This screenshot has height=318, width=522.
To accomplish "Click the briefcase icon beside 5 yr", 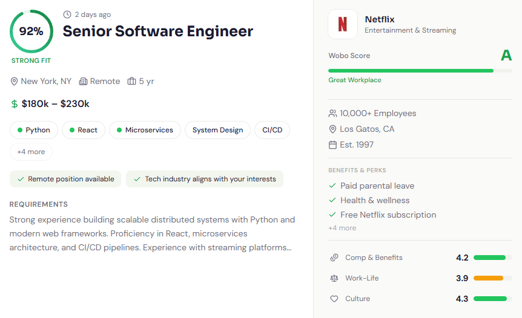I will pos(132,81).
